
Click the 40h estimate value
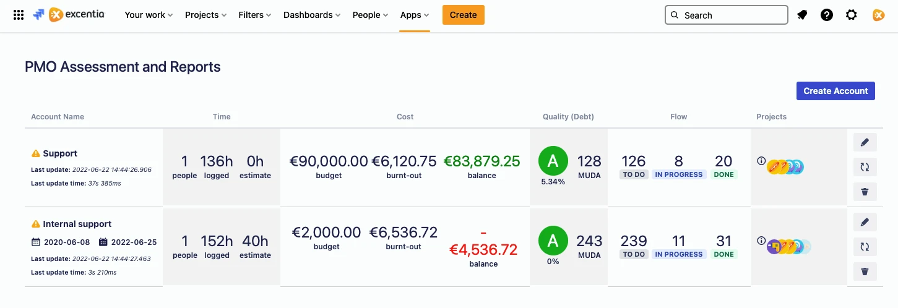[x=255, y=241]
